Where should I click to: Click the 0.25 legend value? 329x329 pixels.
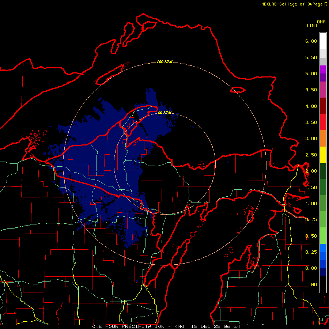pos(311,252)
